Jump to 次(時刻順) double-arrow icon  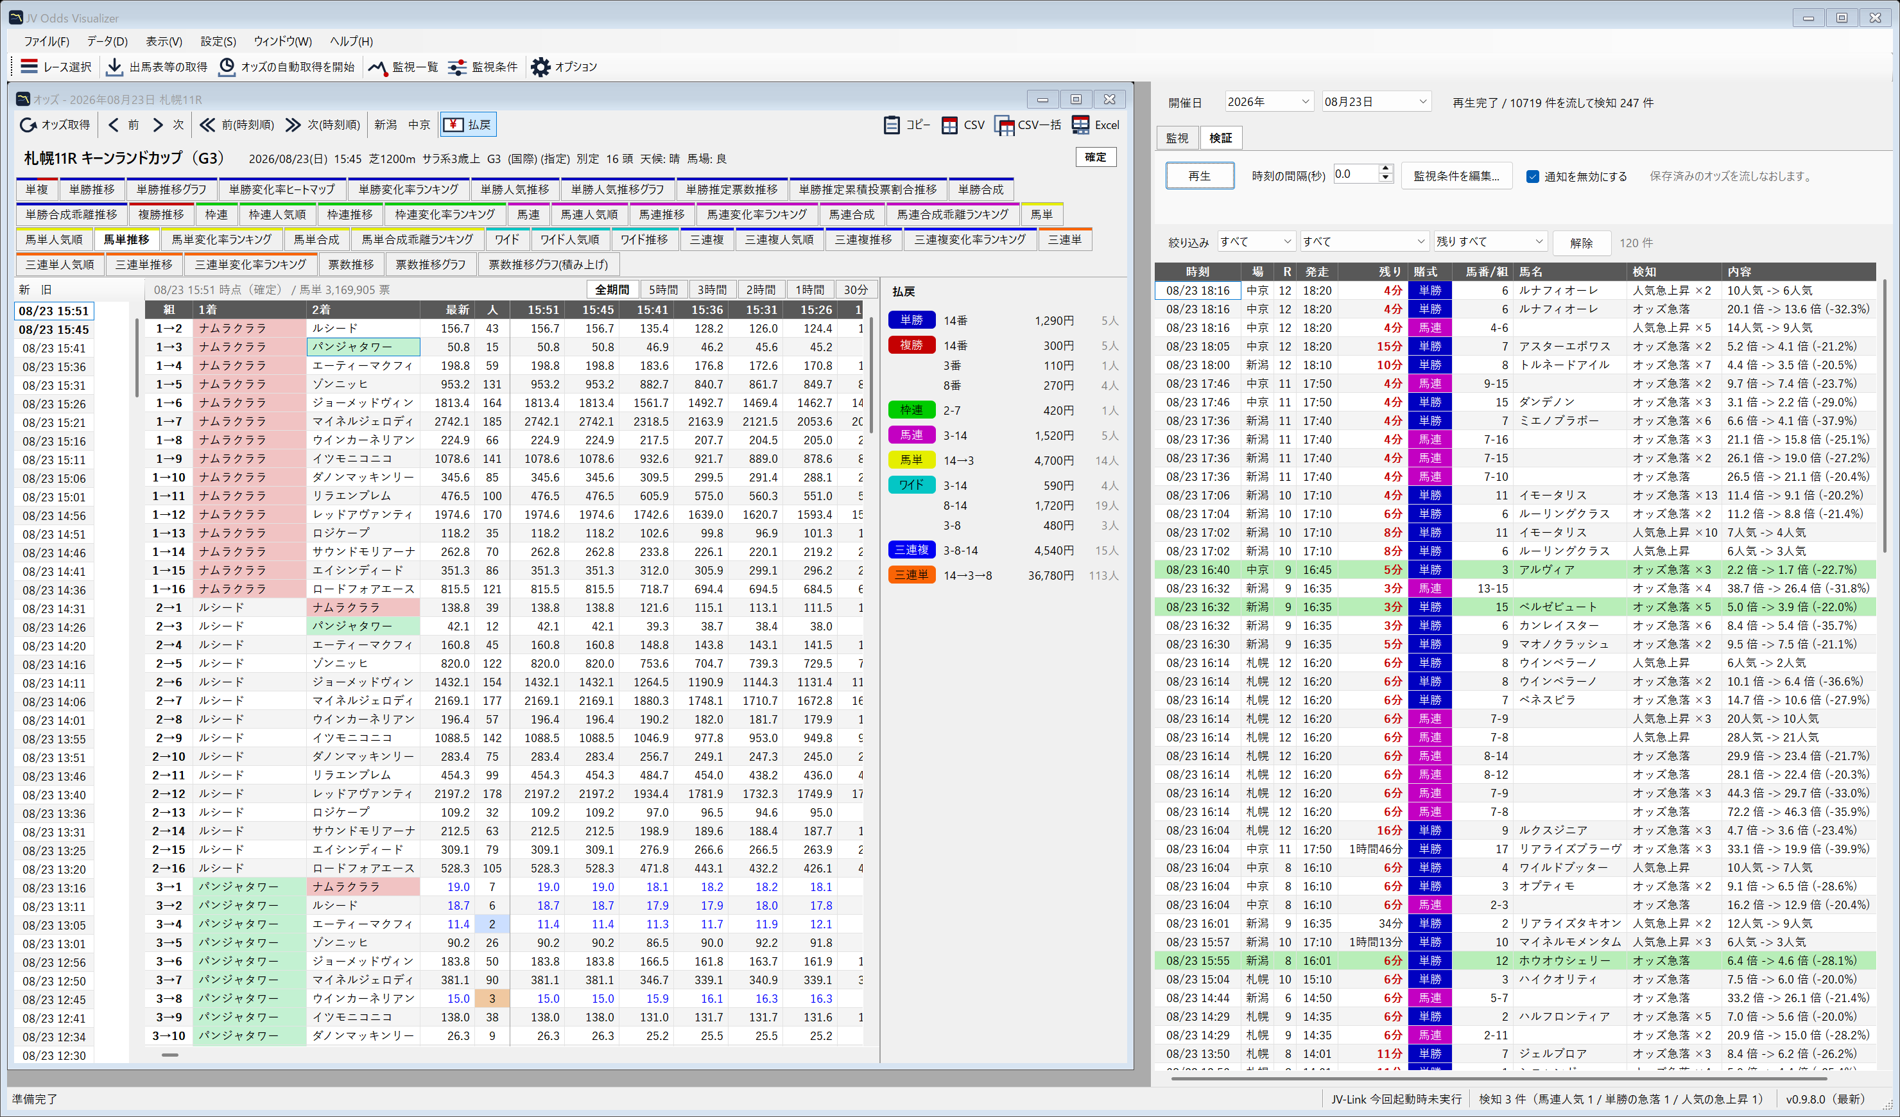(293, 125)
